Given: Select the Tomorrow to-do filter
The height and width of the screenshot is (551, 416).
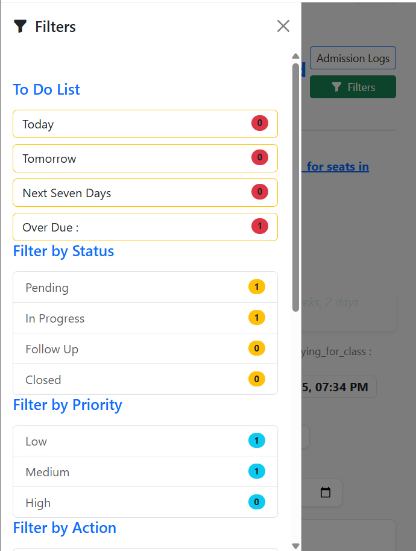Looking at the screenshot, I should [x=145, y=159].
